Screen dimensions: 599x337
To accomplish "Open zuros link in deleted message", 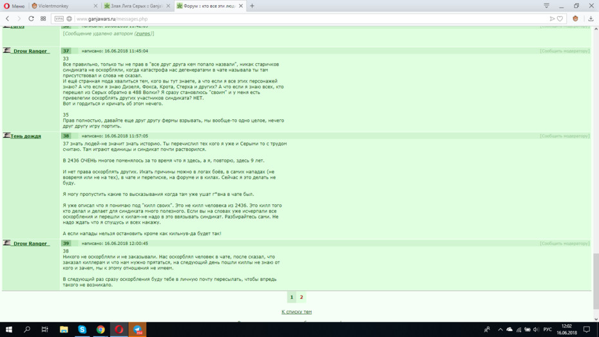I will pos(143,34).
